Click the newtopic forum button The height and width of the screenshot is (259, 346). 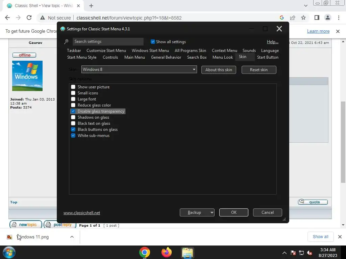(26, 224)
